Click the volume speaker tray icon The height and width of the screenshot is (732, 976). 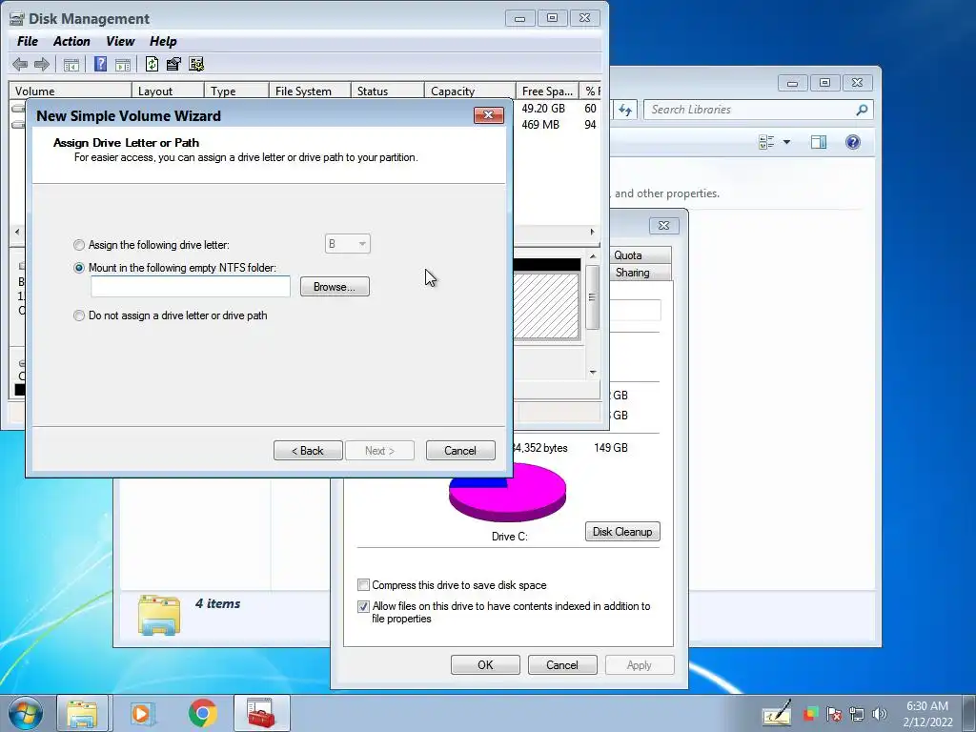click(x=880, y=714)
